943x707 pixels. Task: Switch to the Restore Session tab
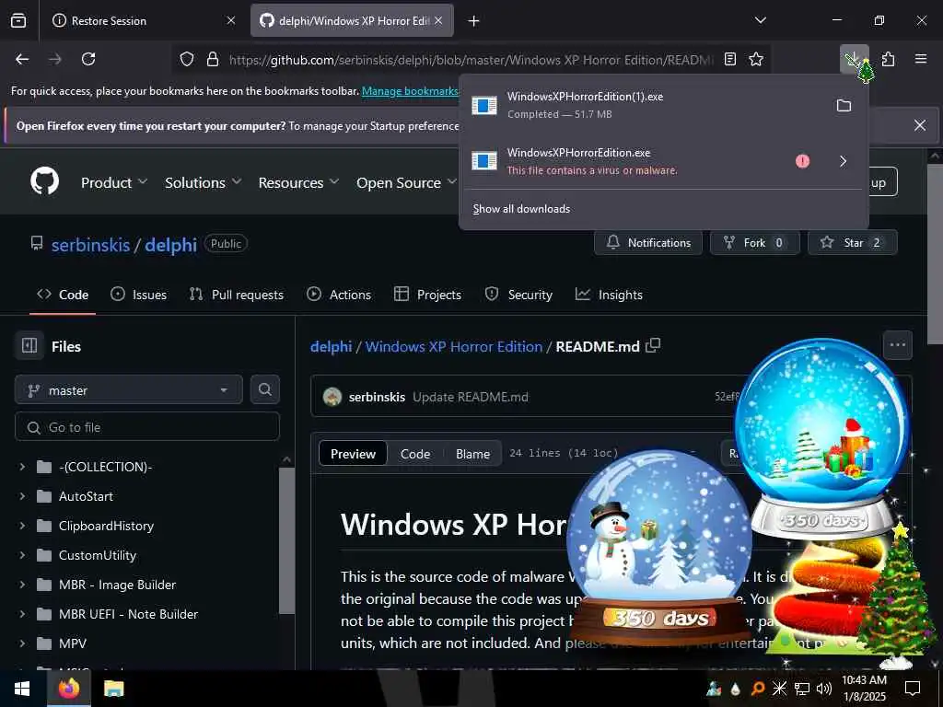click(x=142, y=20)
